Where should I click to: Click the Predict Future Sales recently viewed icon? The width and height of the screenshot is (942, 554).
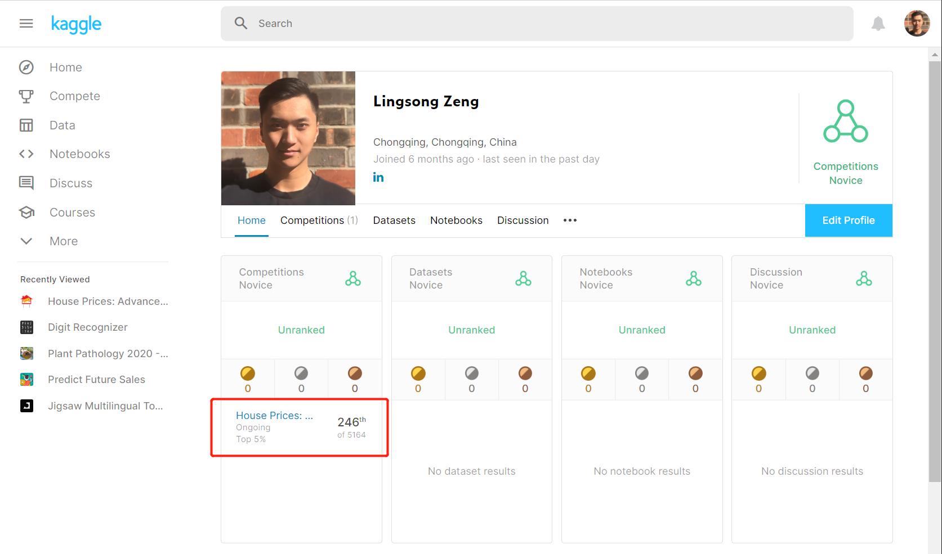pyautogui.click(x=26, y=380)
